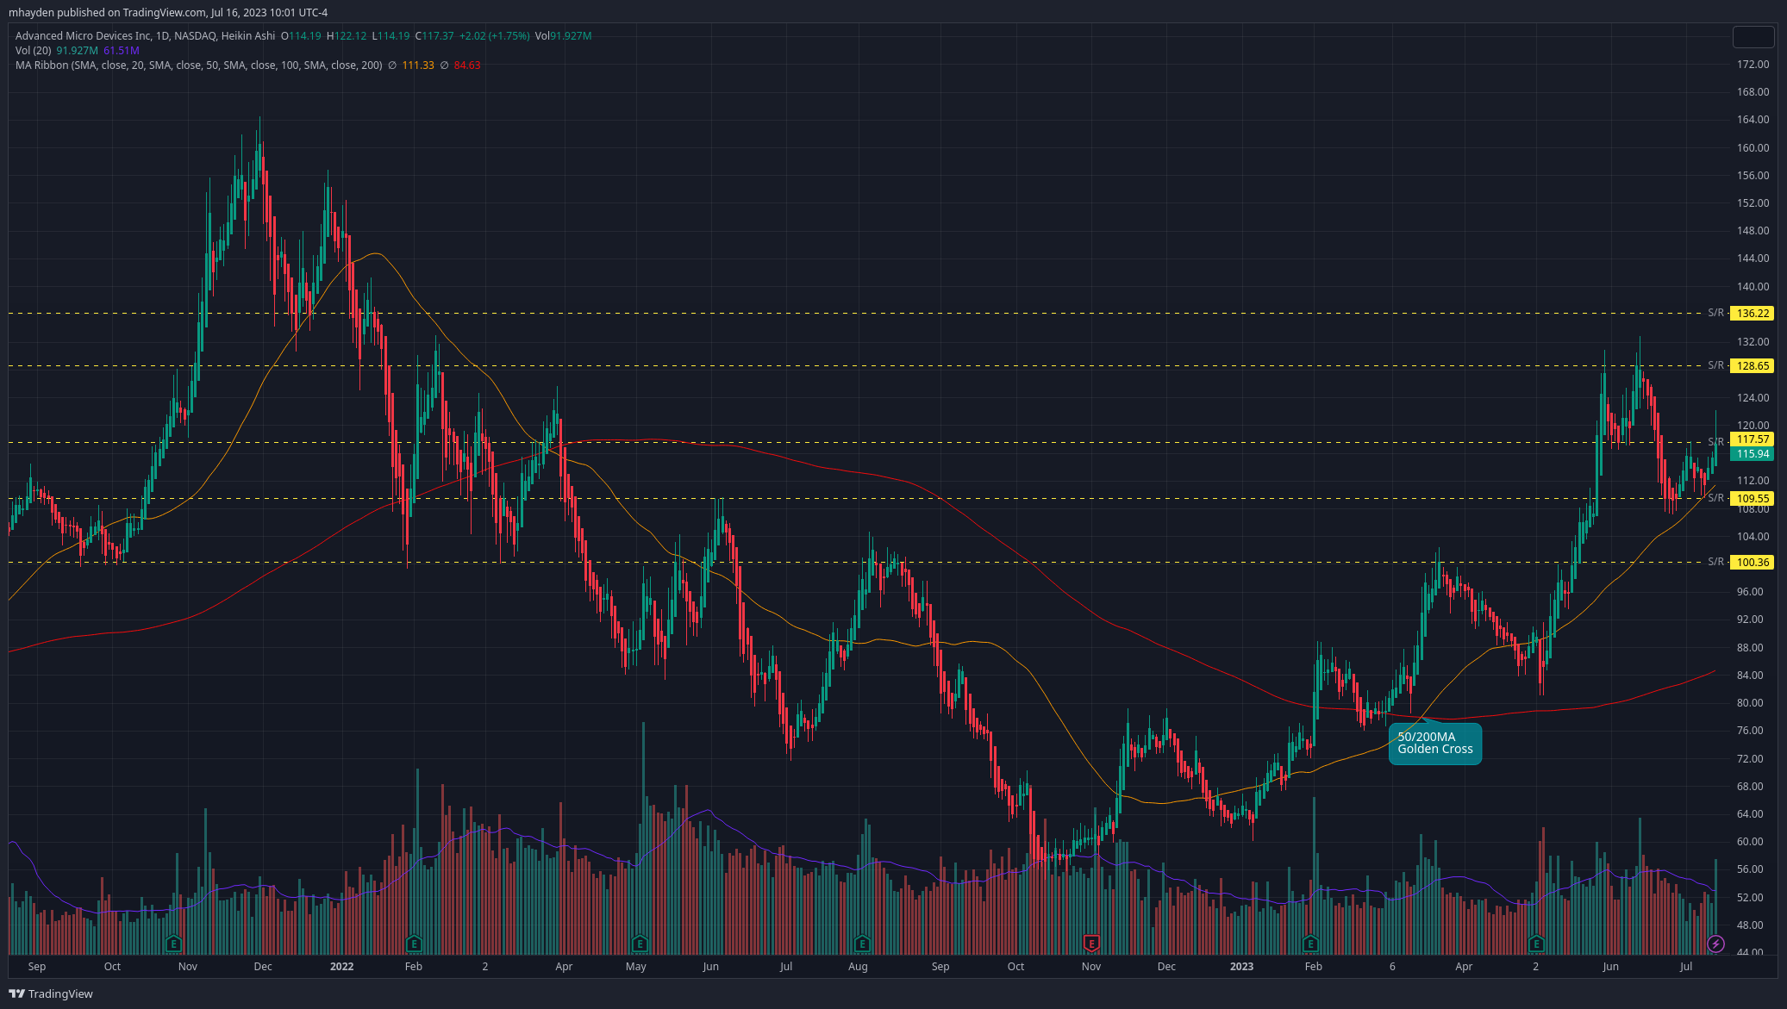Click the orange 111.33 MA value
1787x1009 pixels.
pos(418,65)
